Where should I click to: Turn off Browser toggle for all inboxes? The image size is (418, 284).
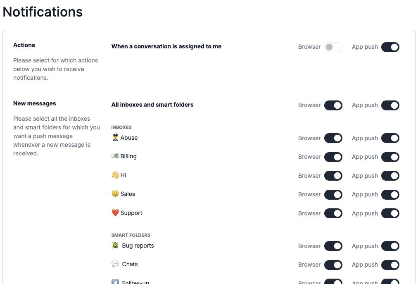(x=333, y=105)
